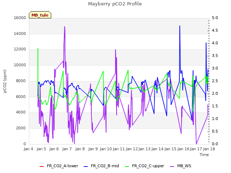Click the Jan 14 date label
The image size is (231, 173).
(157, 149)
